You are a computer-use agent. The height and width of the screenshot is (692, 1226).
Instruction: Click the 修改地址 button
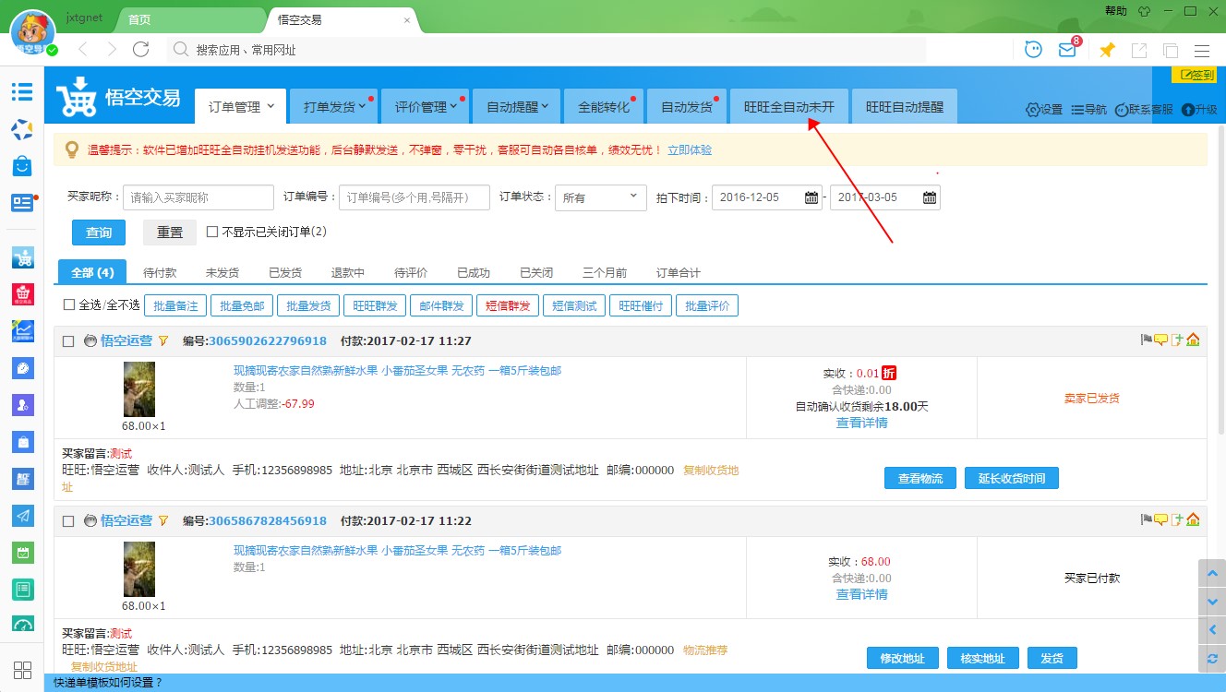903,658
